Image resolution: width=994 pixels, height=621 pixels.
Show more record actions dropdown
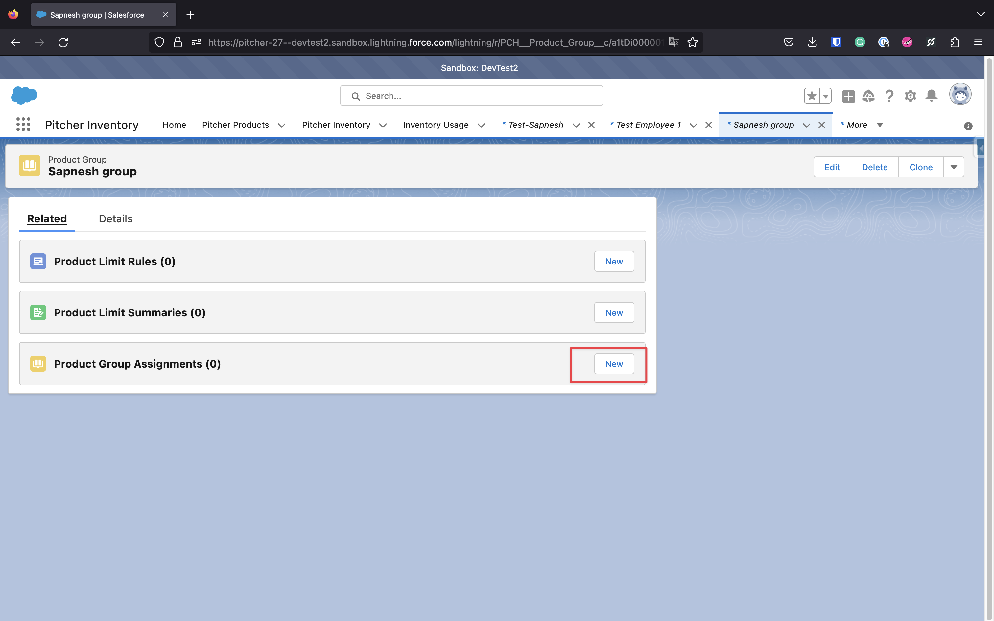954,167
